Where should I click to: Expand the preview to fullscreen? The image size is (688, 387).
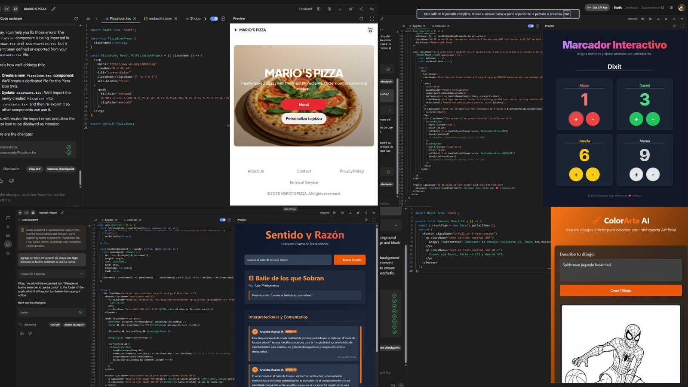372,18
